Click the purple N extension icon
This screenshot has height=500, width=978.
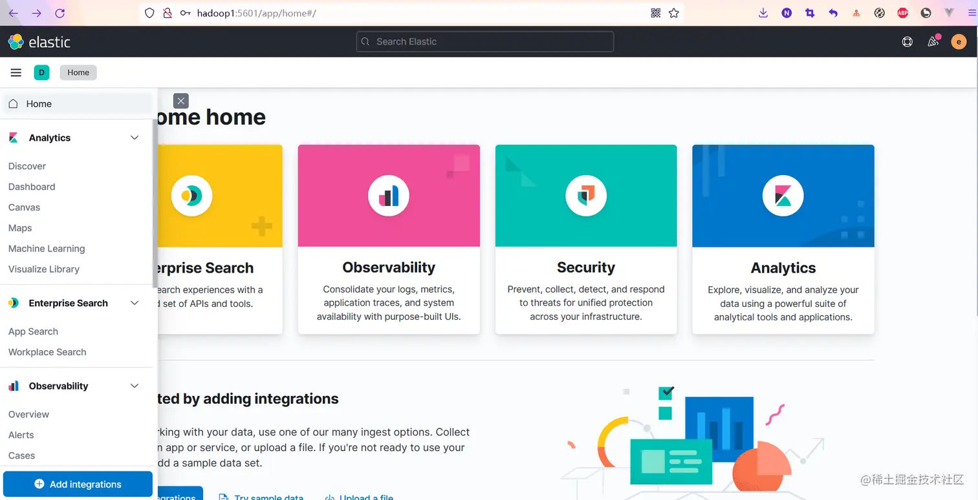point(787,13)
